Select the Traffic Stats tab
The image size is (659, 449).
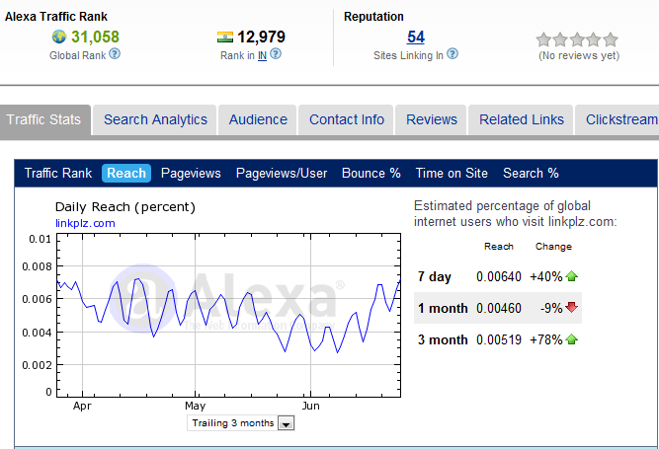click(43, 119)
